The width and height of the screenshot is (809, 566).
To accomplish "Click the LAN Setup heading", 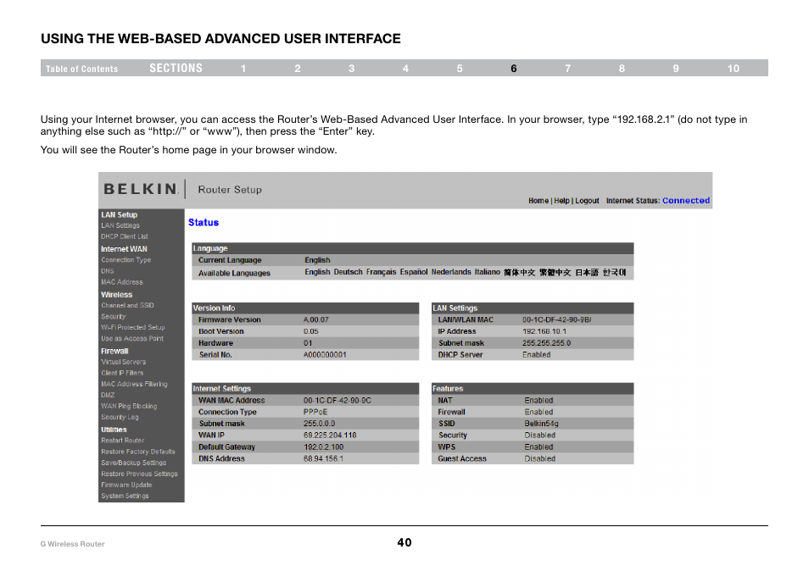I will (x=120, y=215).
